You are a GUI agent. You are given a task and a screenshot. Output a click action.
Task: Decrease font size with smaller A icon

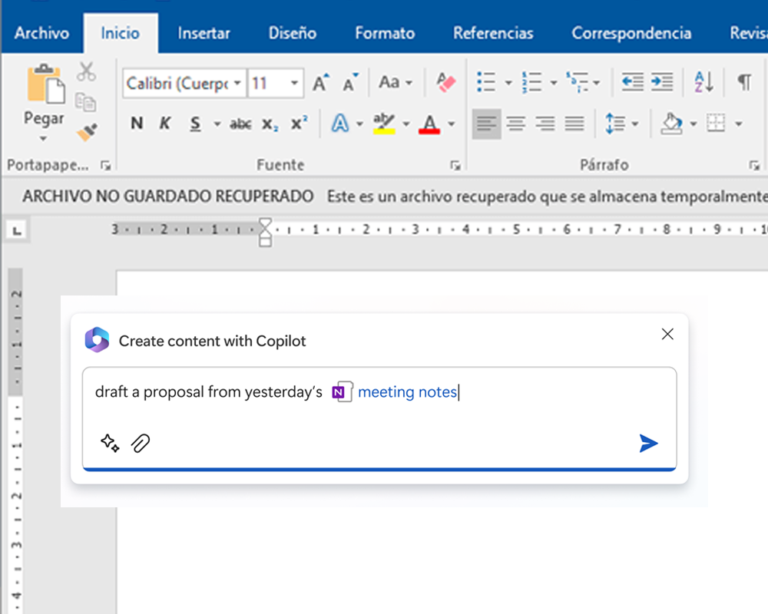350,82
